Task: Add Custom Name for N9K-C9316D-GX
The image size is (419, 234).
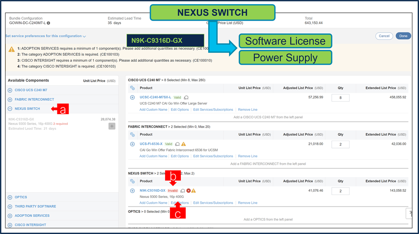Action: [153, 203]
